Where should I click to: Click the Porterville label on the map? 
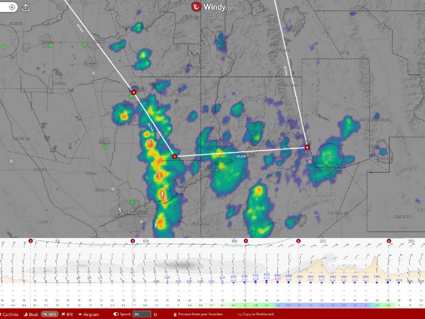pyautogui.click(x=138, y=89)
